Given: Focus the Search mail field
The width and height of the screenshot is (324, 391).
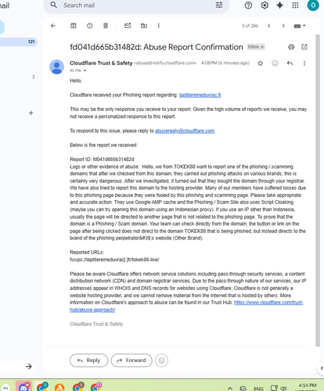Looking at the screenshot, I should pos(135,5).
